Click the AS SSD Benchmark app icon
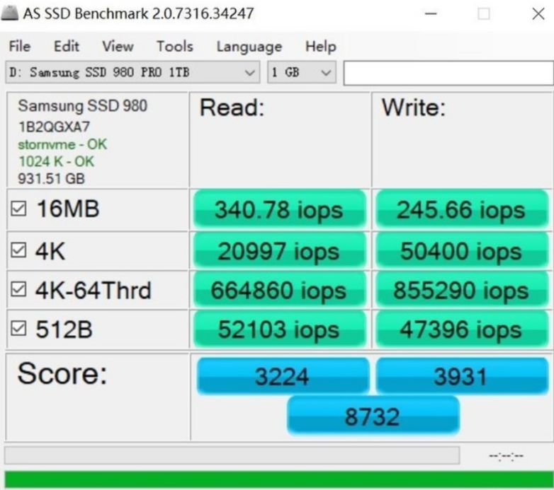 tap(11, 13)
